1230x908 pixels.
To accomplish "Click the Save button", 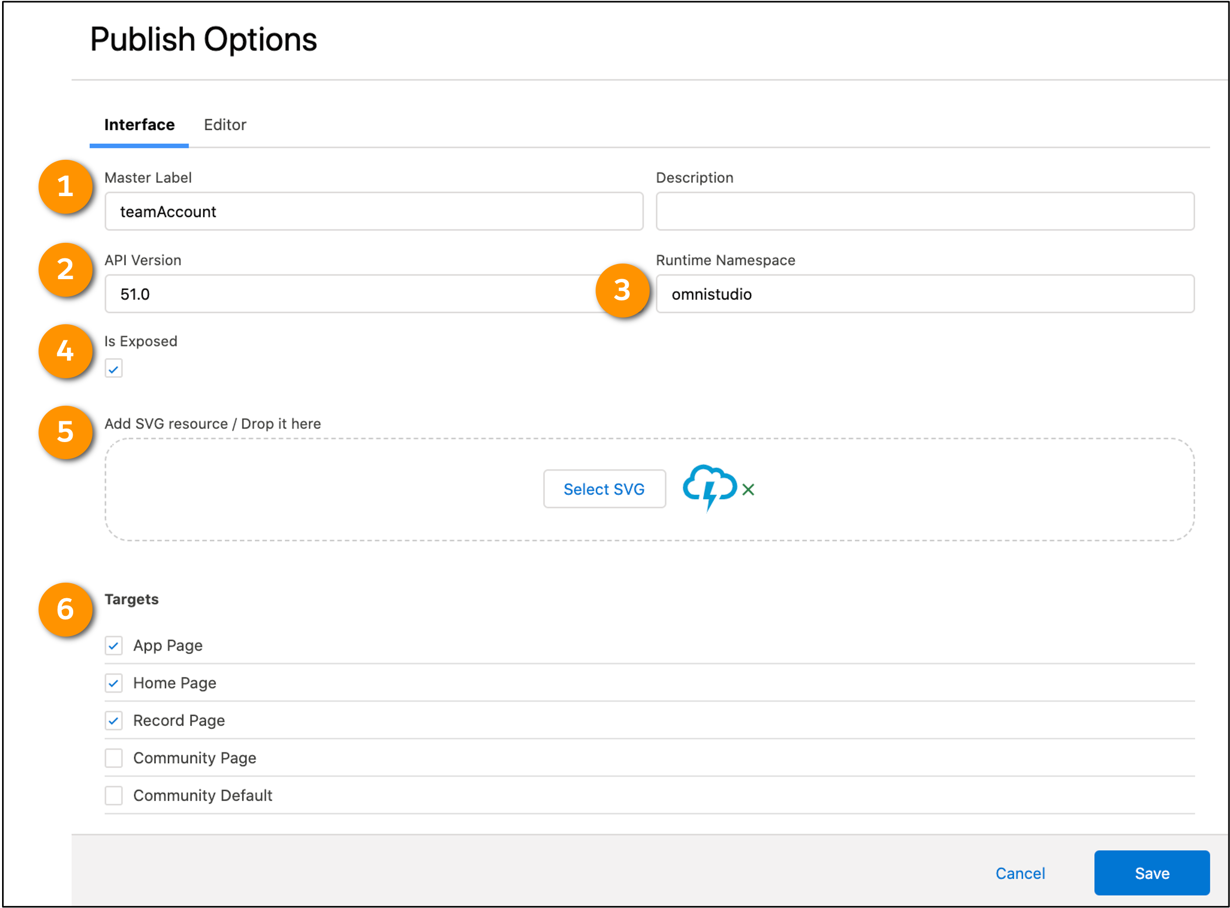I will (x=1152, y=873).
